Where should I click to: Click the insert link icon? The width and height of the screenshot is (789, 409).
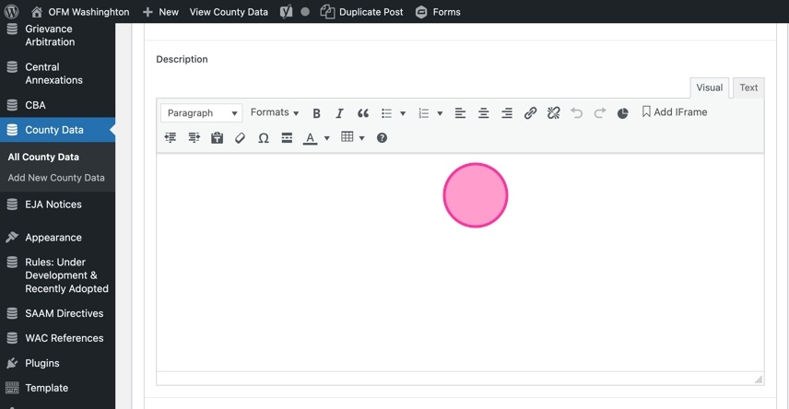[x=530, y=113]
